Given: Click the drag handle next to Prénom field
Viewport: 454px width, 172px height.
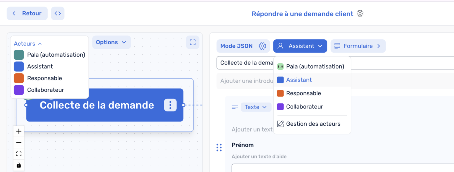Looking at the screenshot, I should pos(219,147).
